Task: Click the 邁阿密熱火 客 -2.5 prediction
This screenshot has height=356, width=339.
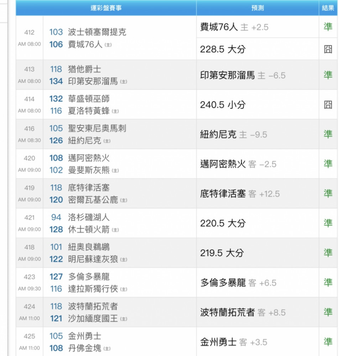Action: tap(238, 164)
